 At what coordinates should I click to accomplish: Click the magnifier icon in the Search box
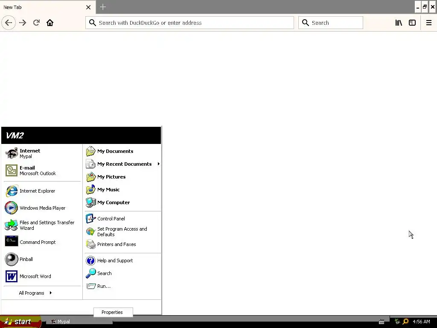pyautogui.click(x=306, y=23)
